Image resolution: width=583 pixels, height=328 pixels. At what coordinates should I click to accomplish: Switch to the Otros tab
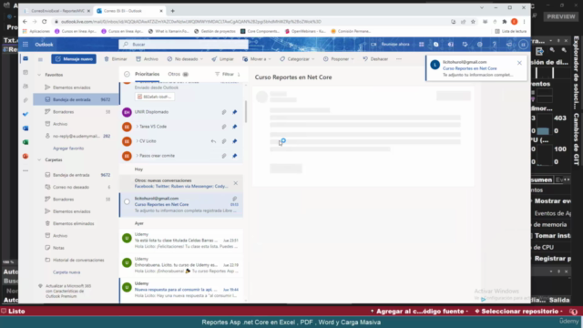pos(179,75)
